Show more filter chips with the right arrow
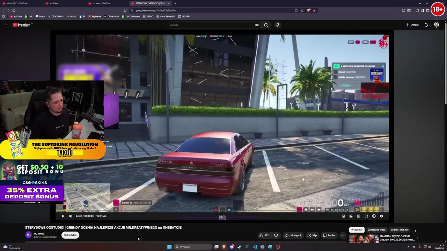Image resolution: width=447 pixels, height=251 pixels. [415, 230]
